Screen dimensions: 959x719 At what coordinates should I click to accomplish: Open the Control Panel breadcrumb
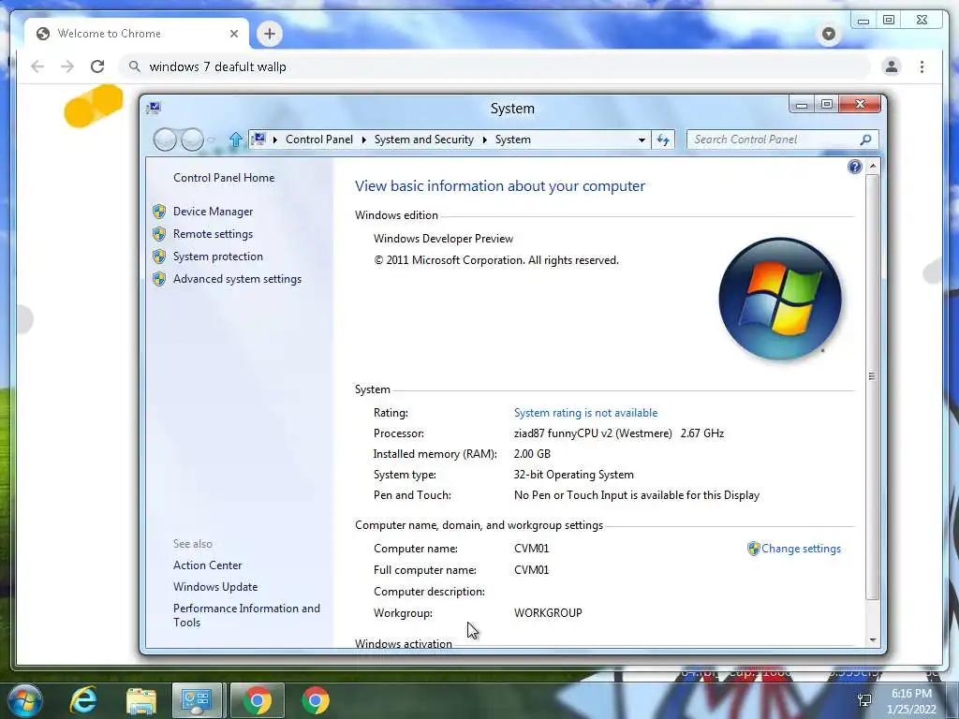coord(319,139)
